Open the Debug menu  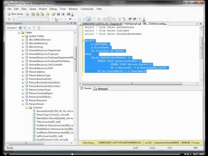point(53,9)
